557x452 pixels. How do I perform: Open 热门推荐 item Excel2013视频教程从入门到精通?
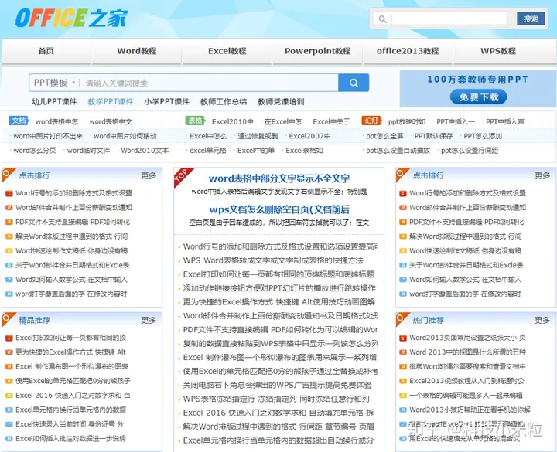tap(466, 381)
